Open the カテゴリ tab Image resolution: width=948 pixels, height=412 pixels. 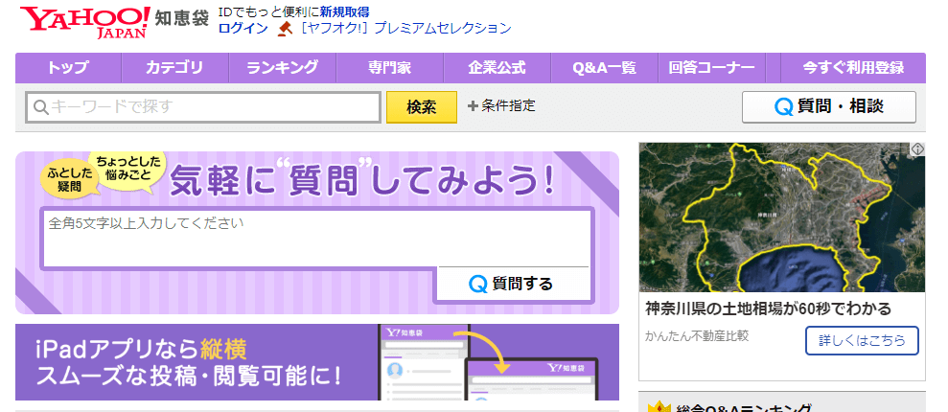click(x=174, y=68)
